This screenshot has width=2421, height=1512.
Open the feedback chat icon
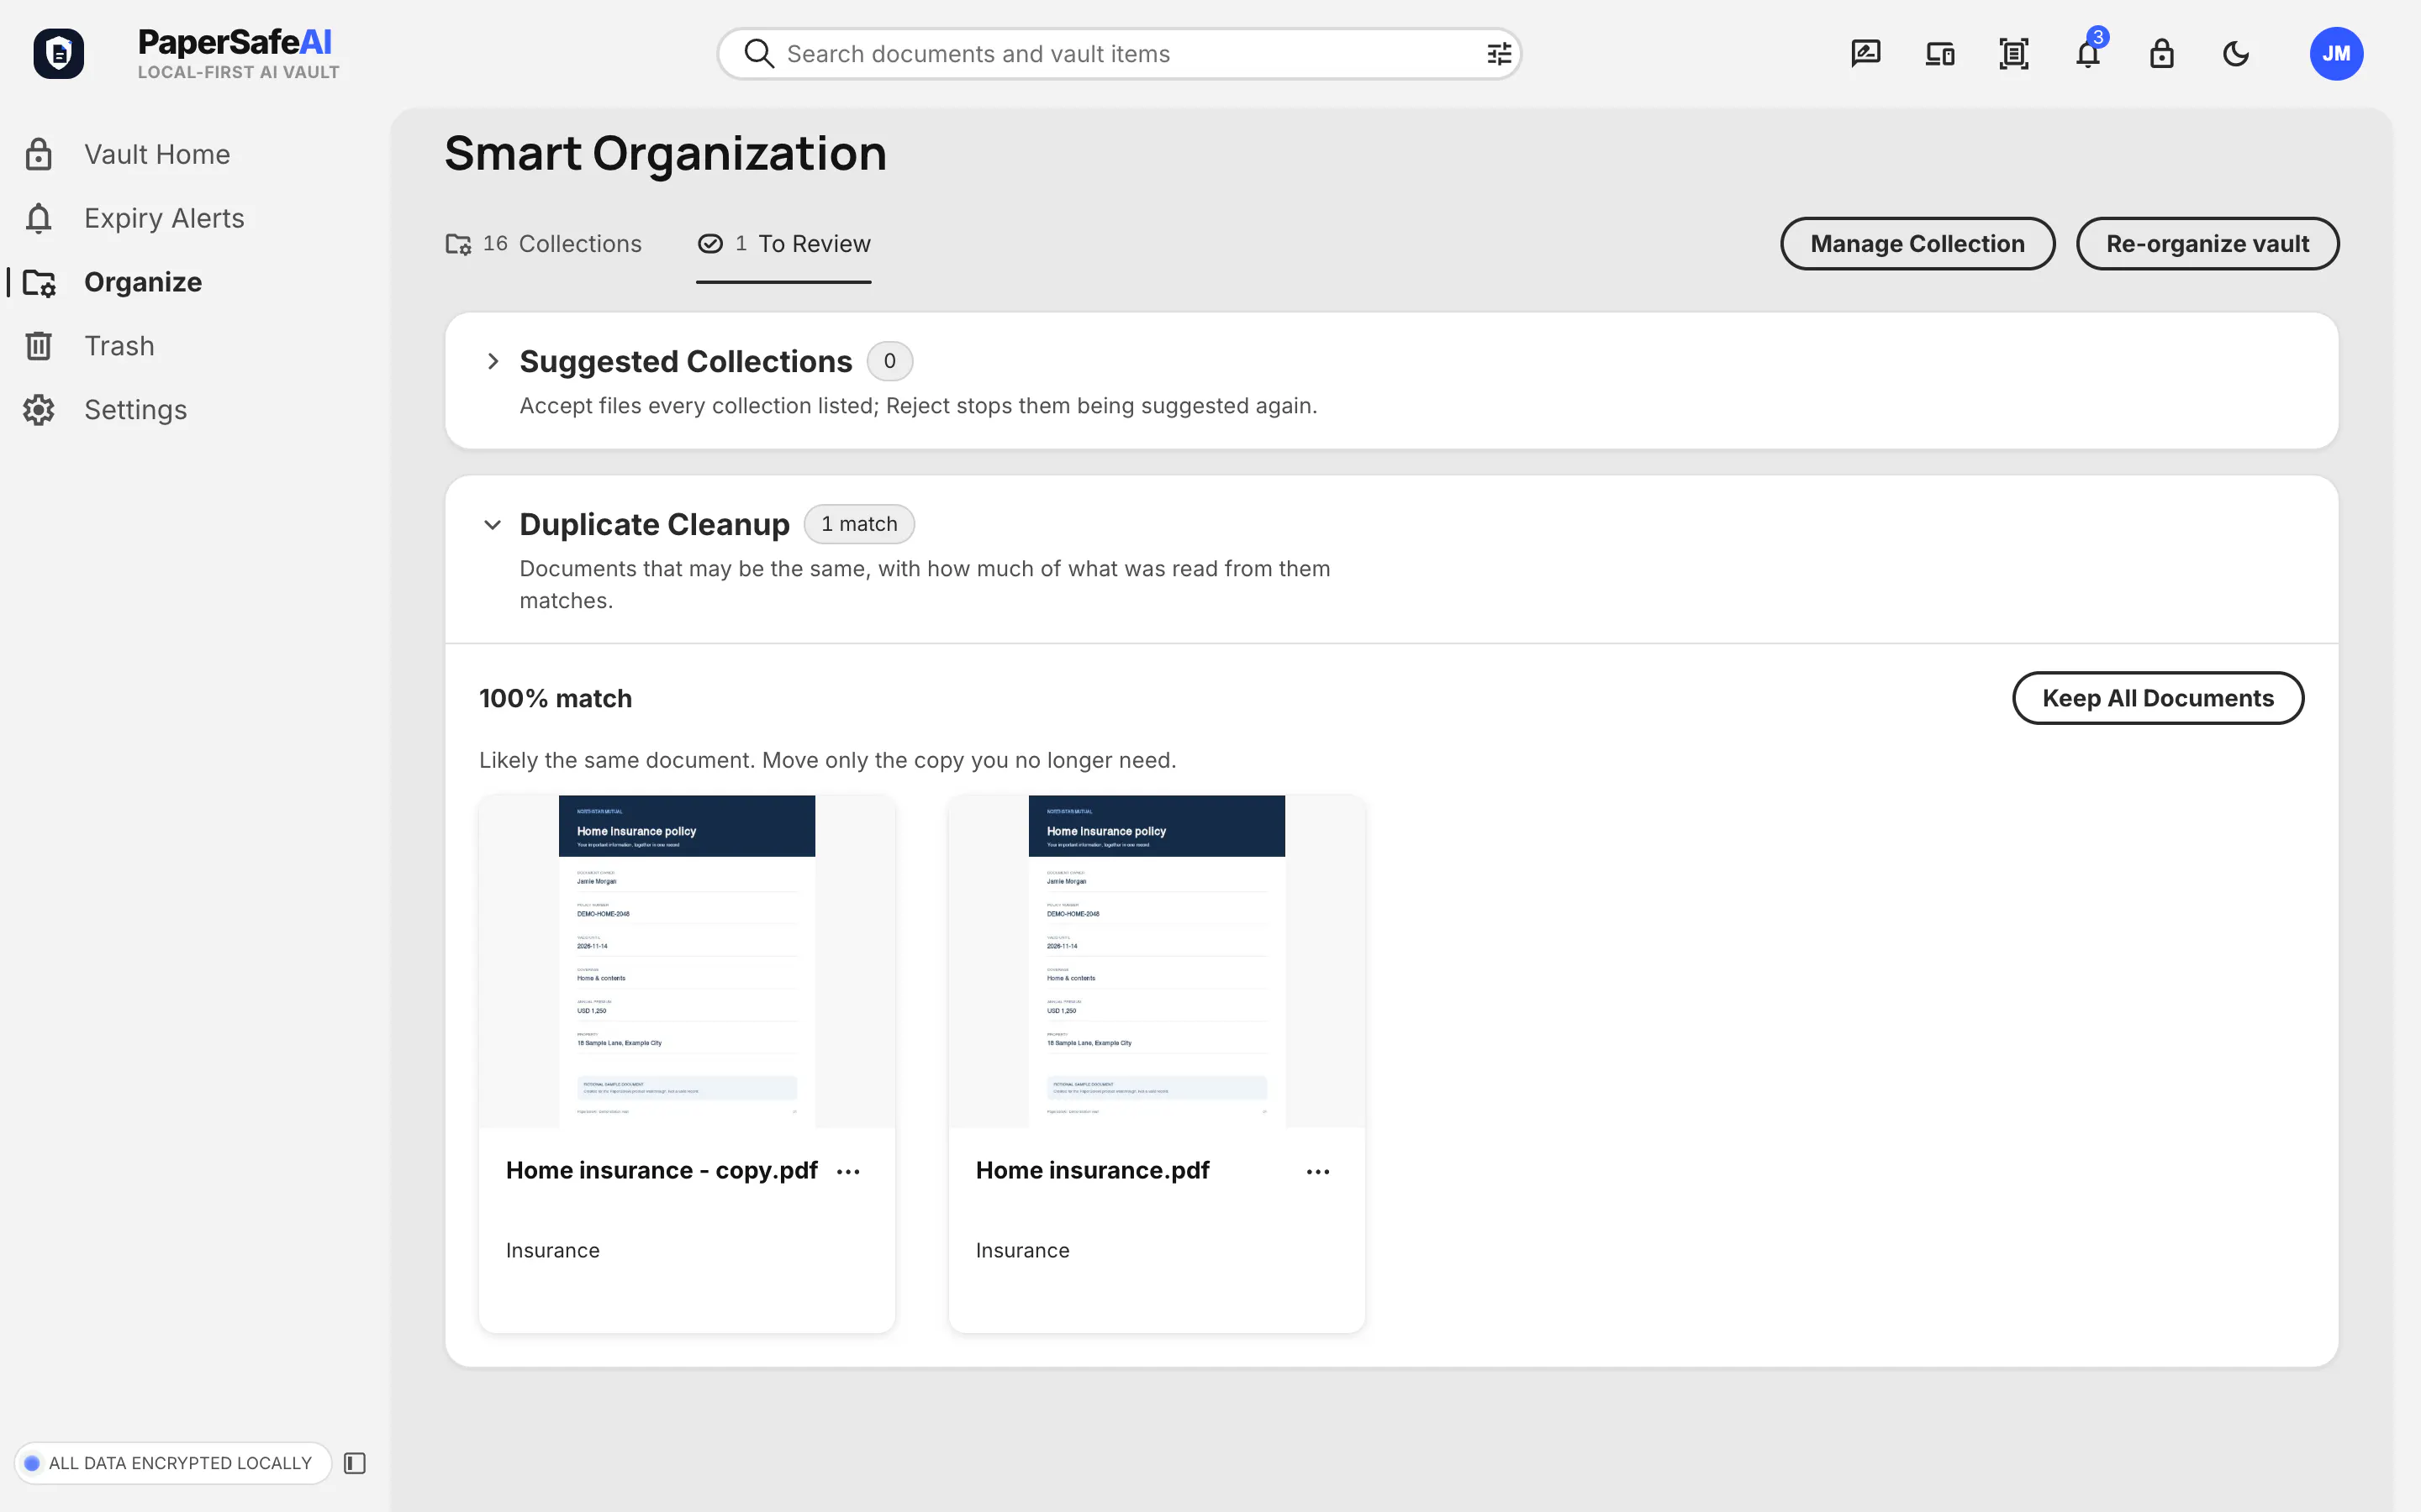click(x=1866, y=54)
